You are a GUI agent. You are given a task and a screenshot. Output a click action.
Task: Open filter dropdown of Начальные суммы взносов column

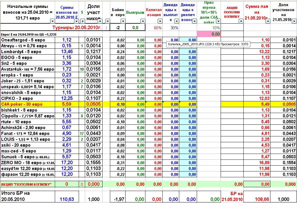52,21
